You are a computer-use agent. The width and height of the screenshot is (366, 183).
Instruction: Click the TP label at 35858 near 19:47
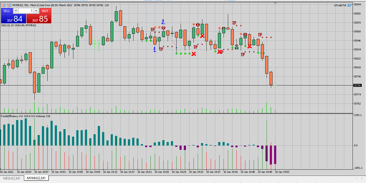(x=260, y=35)
